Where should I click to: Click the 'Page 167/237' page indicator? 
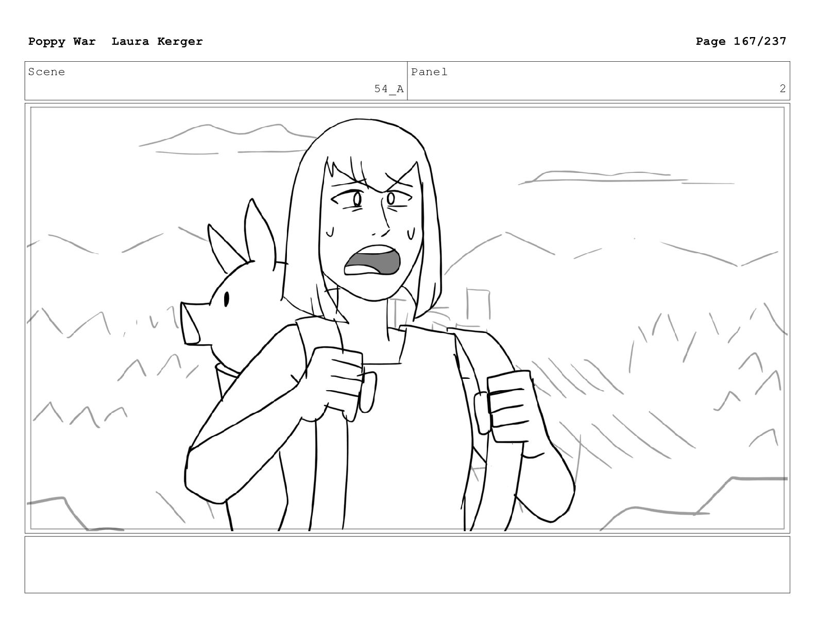coord(741,41)
